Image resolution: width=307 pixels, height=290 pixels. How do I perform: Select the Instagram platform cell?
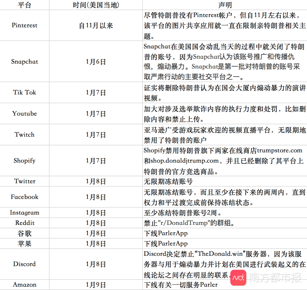tap(24, 213)
